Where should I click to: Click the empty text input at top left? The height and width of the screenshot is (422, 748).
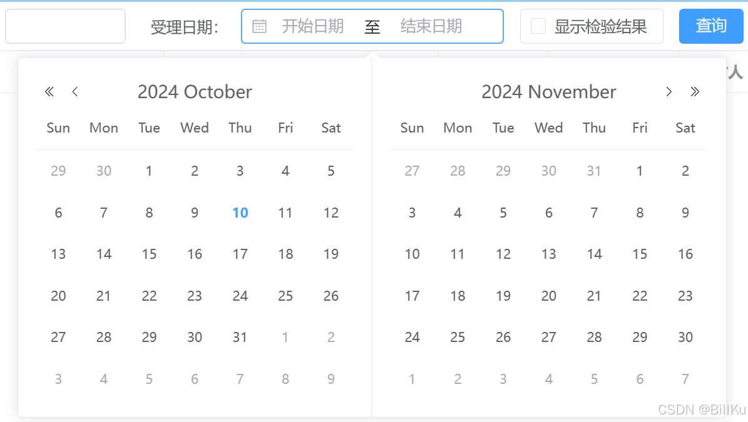[x=65, y=26]
